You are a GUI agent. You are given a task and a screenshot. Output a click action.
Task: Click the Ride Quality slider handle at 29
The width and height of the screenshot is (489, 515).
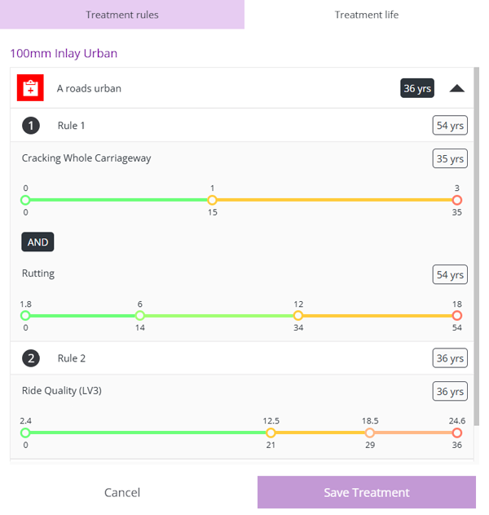[370, 433]
